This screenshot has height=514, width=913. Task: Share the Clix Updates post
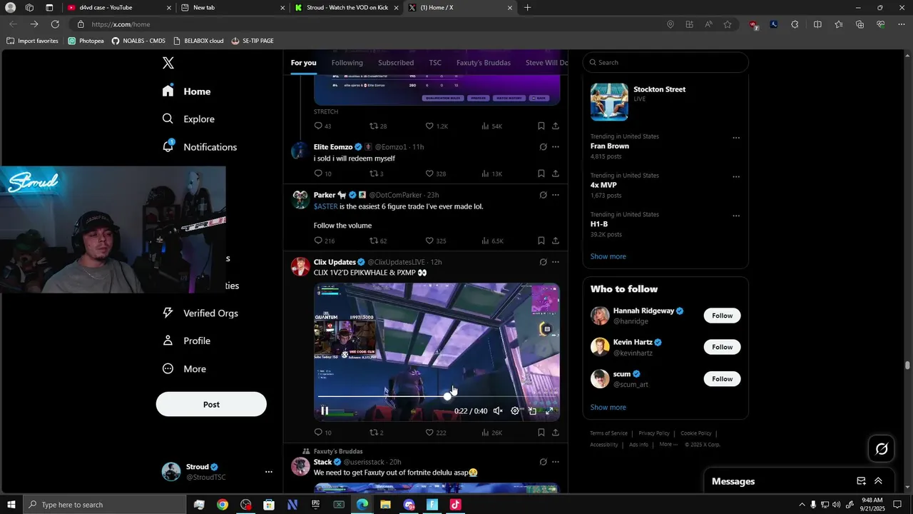(x=556, y=433)
